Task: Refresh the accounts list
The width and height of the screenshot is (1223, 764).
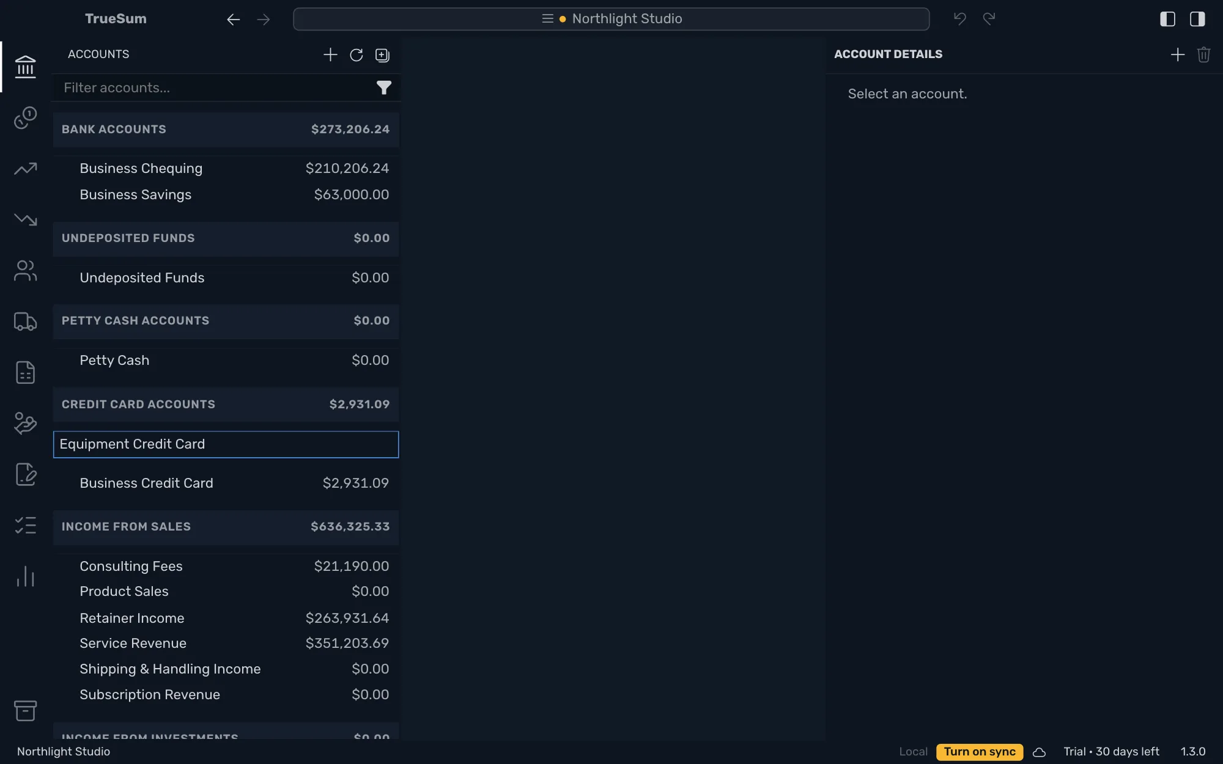Action: 357,55
